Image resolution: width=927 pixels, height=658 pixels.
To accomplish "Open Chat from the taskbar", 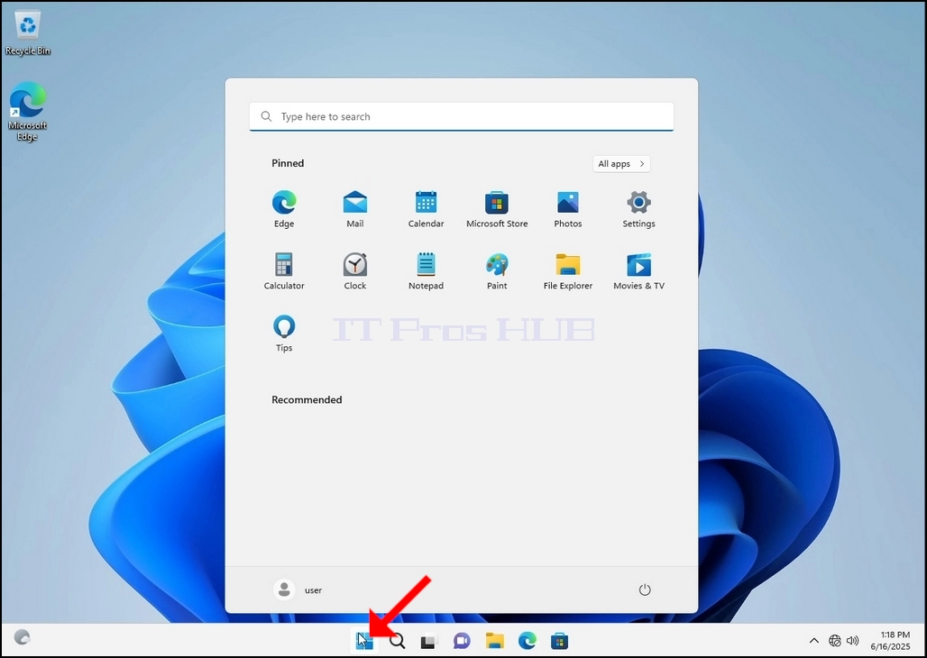I will [462, 640].
